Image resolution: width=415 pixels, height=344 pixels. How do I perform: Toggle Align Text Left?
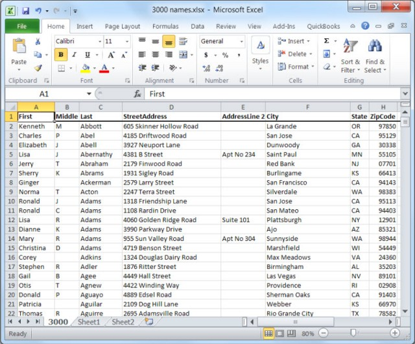(142, 54)
